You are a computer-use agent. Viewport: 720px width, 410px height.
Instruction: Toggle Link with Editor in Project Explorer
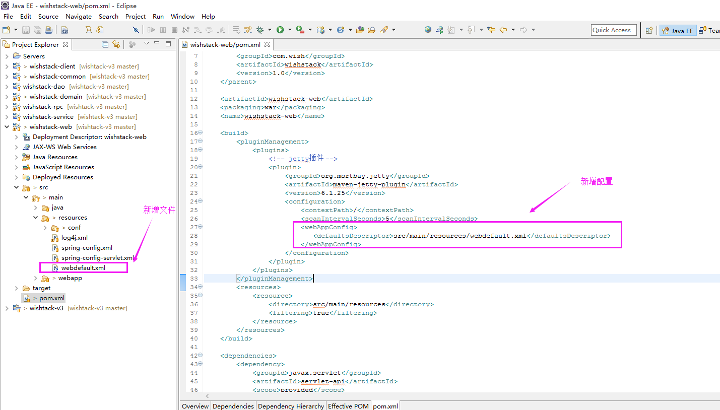coord(116,44)
